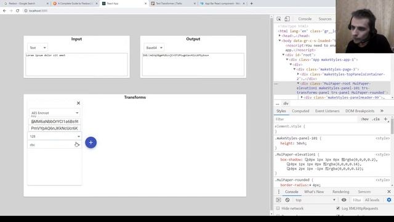This screenshot has height=222, width=394.
Task: Open the Input format Text dropdown
Action: point(38,47)
